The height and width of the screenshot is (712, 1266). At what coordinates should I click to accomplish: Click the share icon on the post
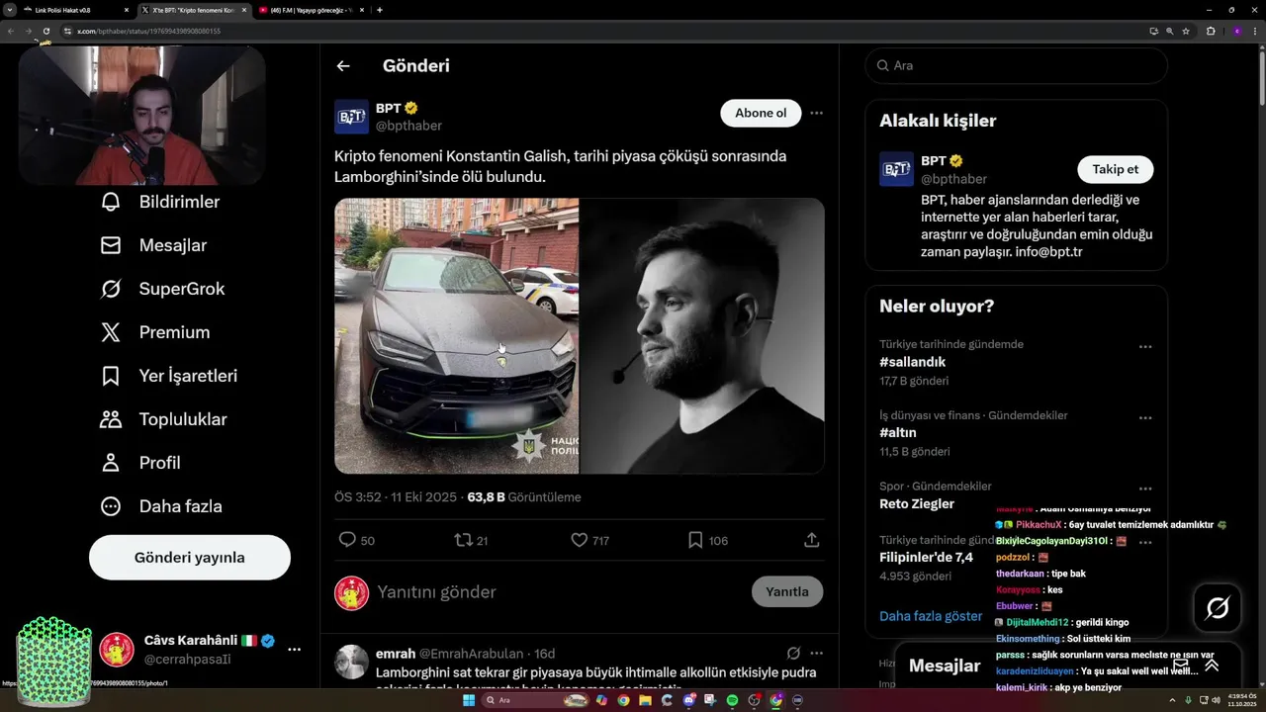[x=811, y=540]
